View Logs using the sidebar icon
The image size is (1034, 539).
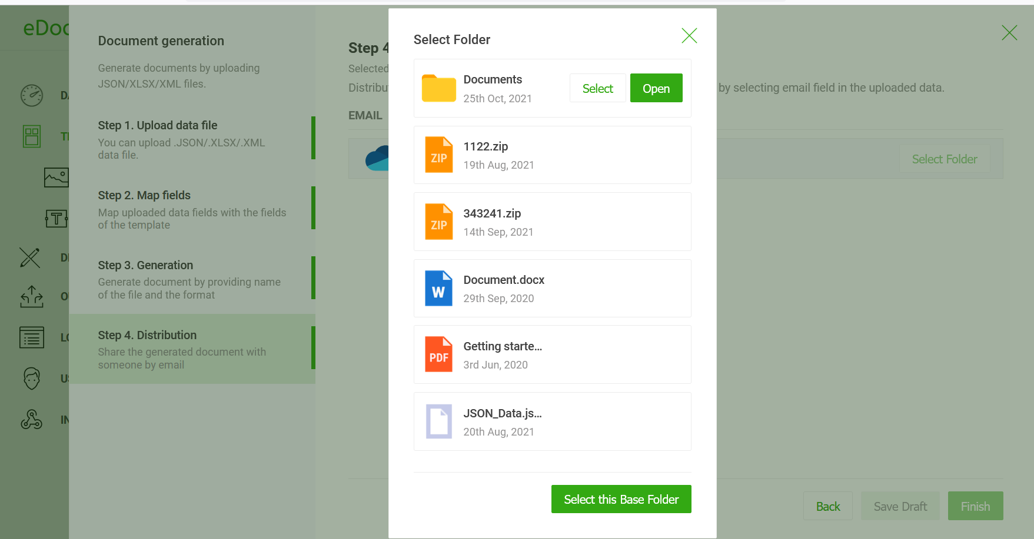click(31, 337)
